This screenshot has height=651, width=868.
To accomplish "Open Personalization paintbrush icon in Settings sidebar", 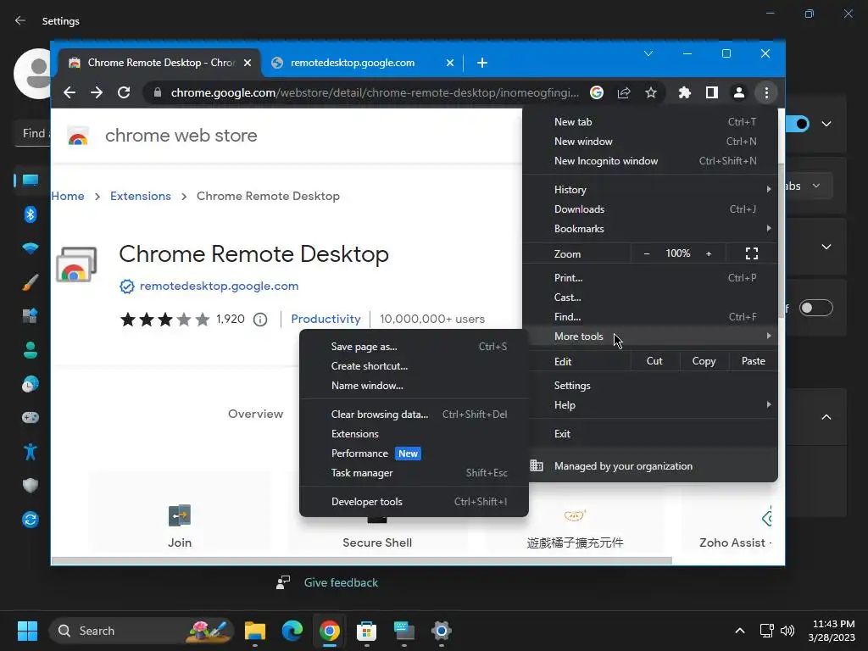I will [x=31, y=282].
